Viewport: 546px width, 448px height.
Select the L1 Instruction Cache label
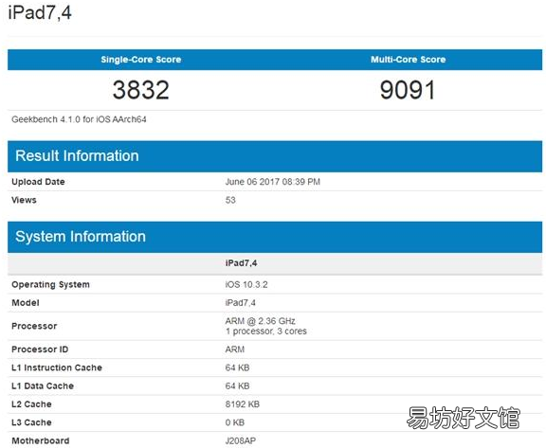57,367
